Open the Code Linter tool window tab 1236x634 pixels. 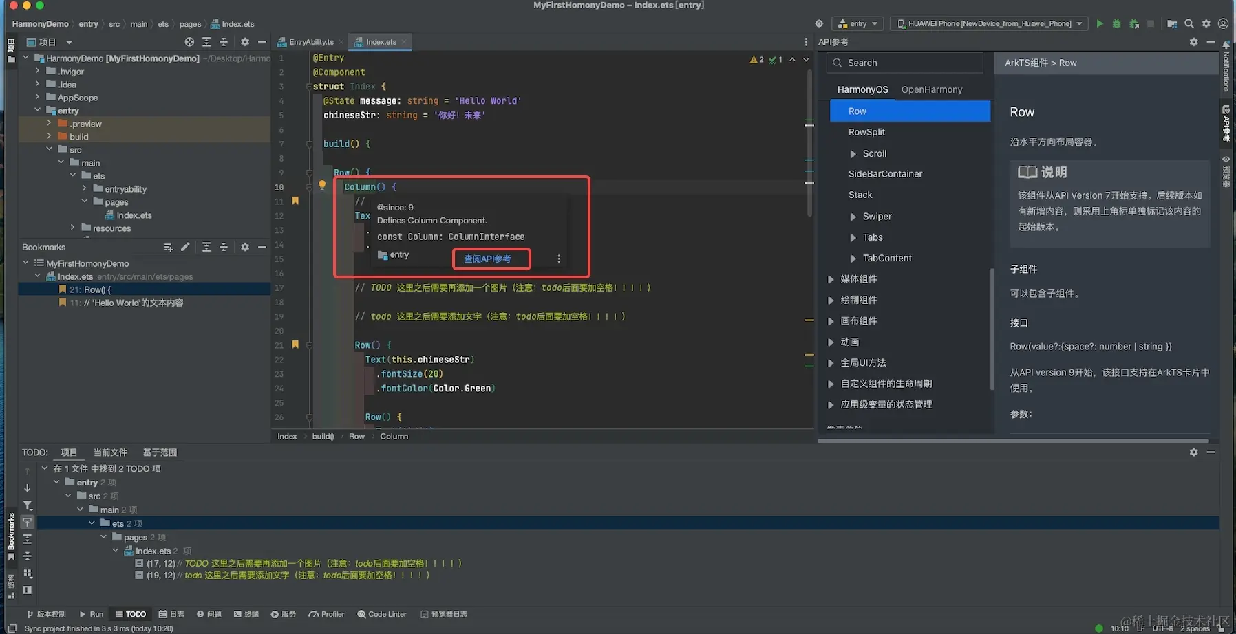pos(382,614)
